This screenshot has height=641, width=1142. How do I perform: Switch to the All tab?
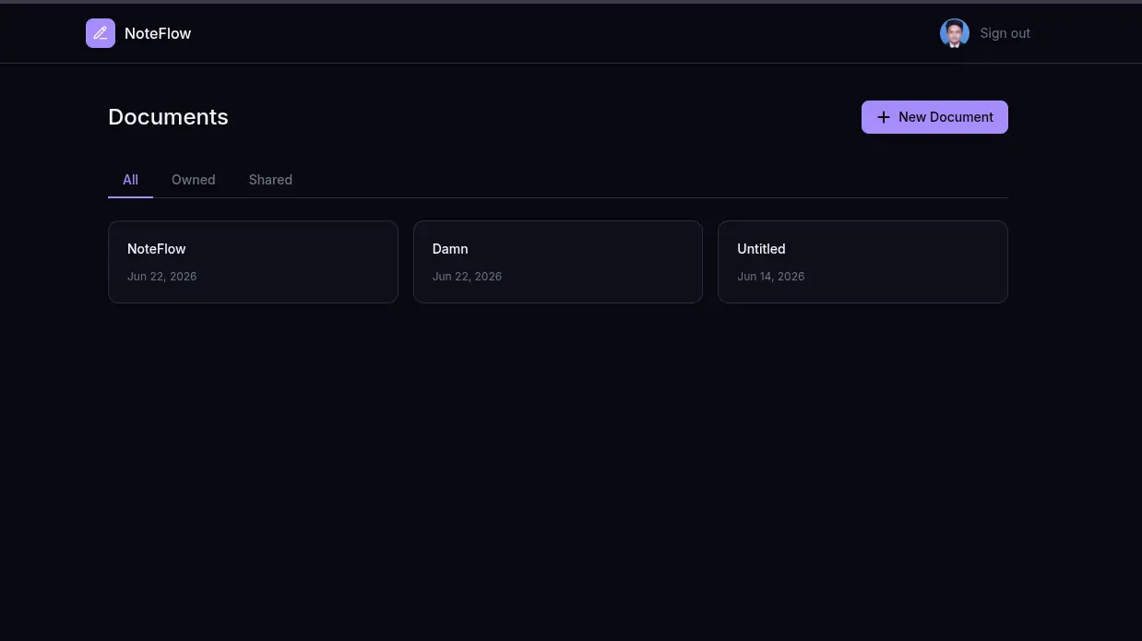point(130,180)
